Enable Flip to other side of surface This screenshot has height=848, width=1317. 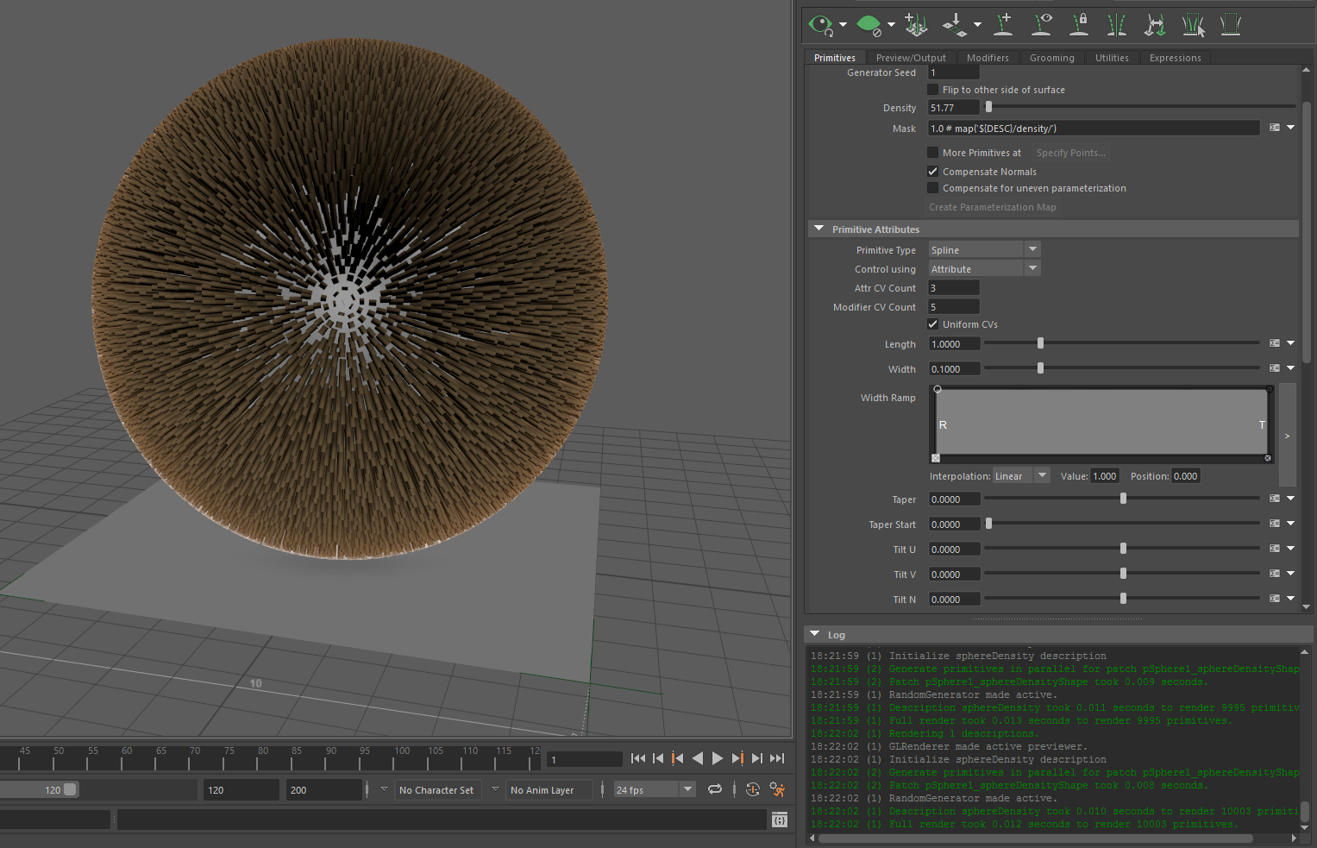click(932, 89)
